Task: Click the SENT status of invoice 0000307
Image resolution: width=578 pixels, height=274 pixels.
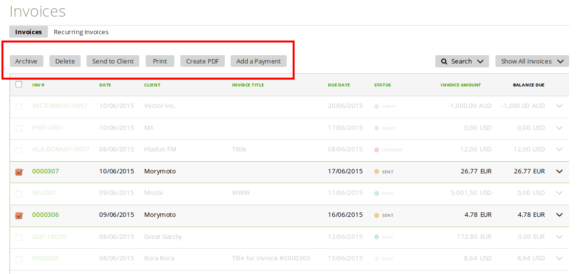Action: 384,171
